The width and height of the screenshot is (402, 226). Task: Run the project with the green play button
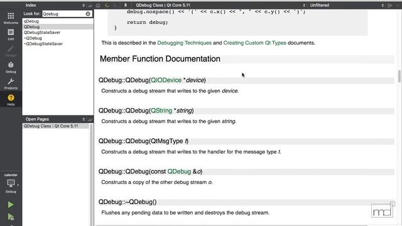[x=11, y=205]
